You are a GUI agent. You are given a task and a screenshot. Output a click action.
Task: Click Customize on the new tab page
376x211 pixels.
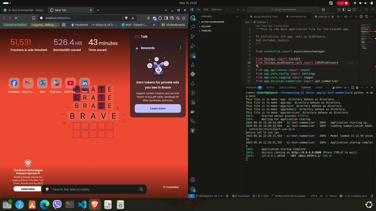[171, 187]
